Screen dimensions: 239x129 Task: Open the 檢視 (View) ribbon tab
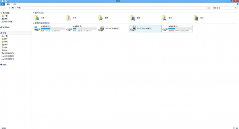click(x=15, y=4)
